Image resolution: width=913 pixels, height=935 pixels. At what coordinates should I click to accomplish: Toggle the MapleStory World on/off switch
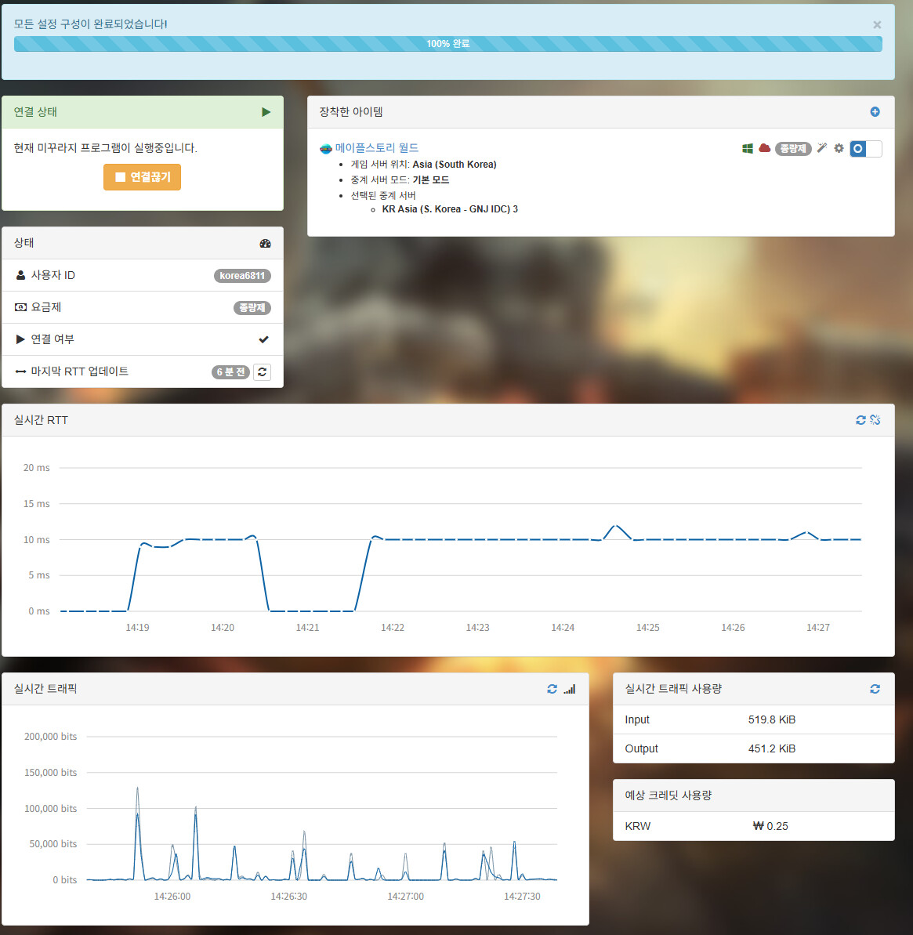coord(865,148)
